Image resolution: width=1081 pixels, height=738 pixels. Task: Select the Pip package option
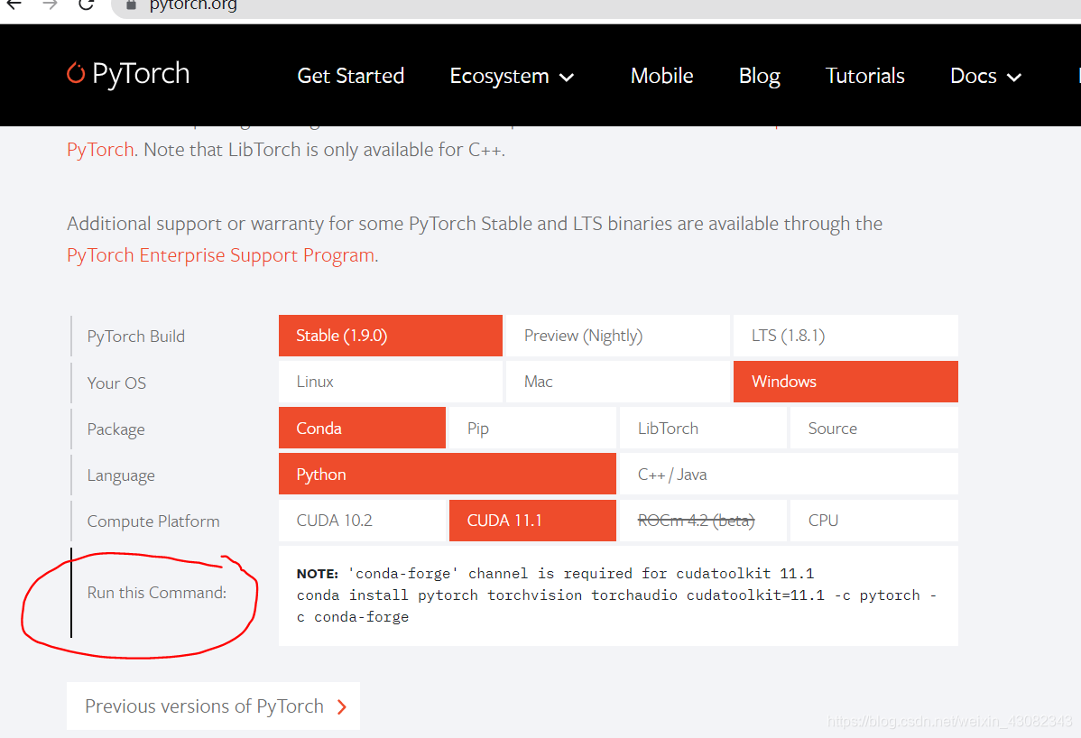[x=532, y=428]
